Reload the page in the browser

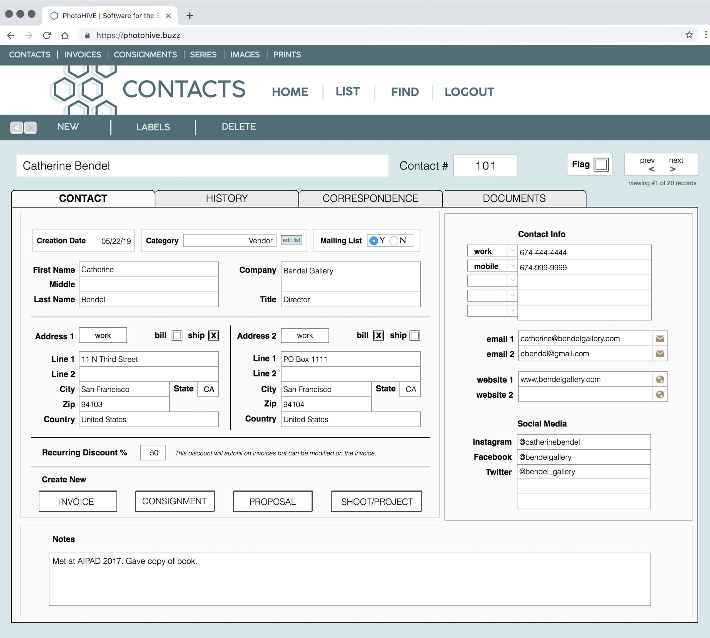47,35
